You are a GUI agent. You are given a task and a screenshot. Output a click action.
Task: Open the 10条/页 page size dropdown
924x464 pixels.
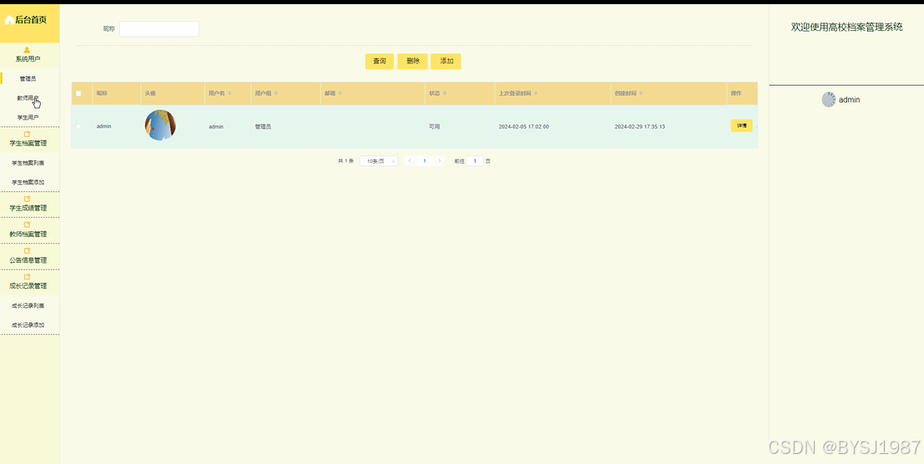[x=379, y=161]
